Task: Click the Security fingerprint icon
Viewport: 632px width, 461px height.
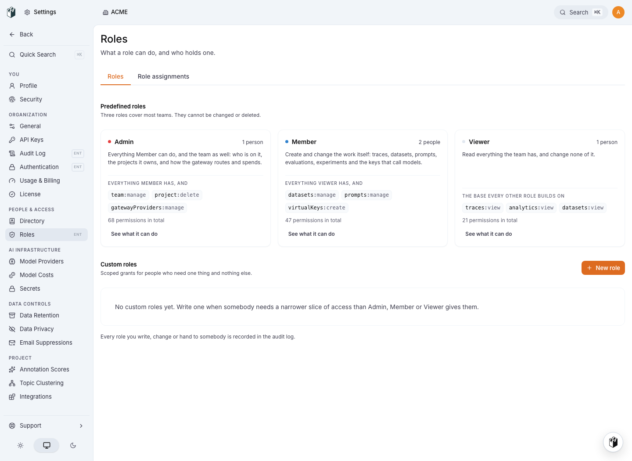Action: (12, 99)
